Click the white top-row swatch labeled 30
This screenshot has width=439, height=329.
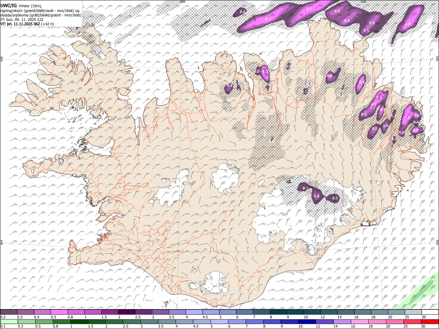pos(430,312)
